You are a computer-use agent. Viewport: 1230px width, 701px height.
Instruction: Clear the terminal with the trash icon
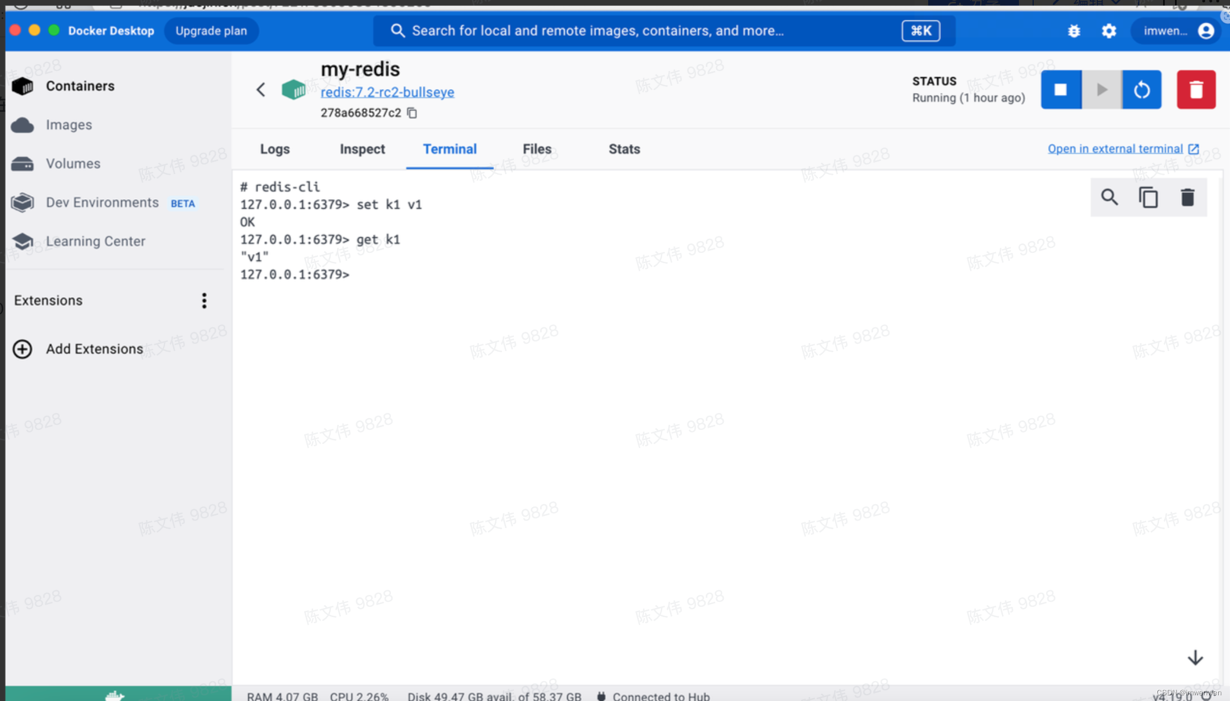(x=1187, y=197)
